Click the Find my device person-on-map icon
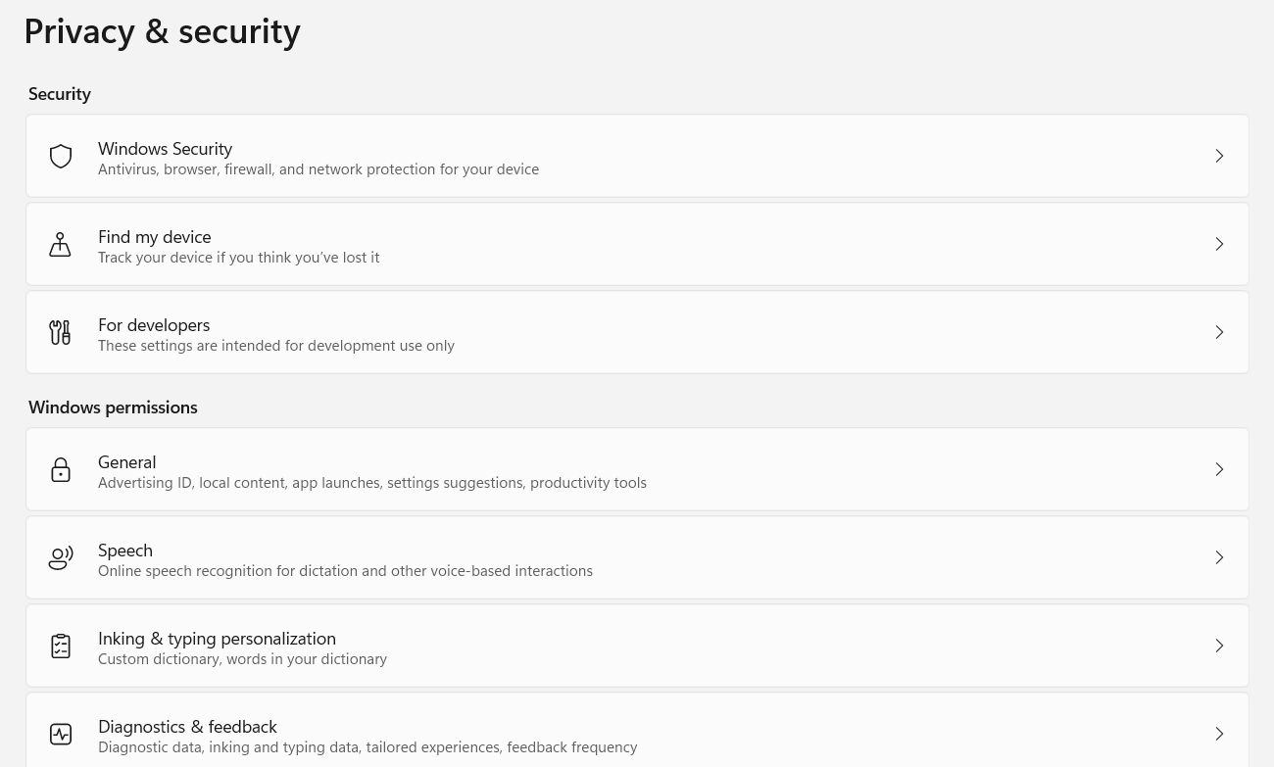Screen dimensions: 1274x767 point(61,244)
